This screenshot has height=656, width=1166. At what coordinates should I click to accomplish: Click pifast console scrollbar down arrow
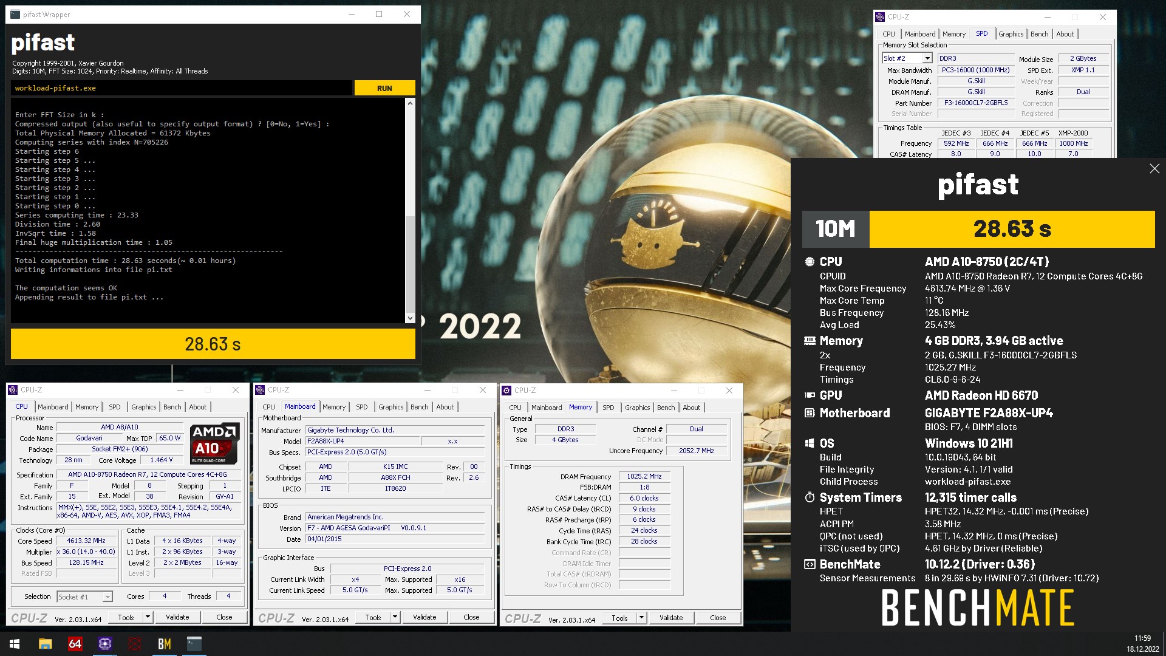410,318
